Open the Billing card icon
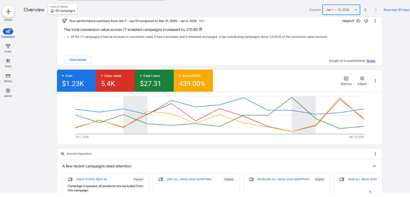 (x=8, y=76)
